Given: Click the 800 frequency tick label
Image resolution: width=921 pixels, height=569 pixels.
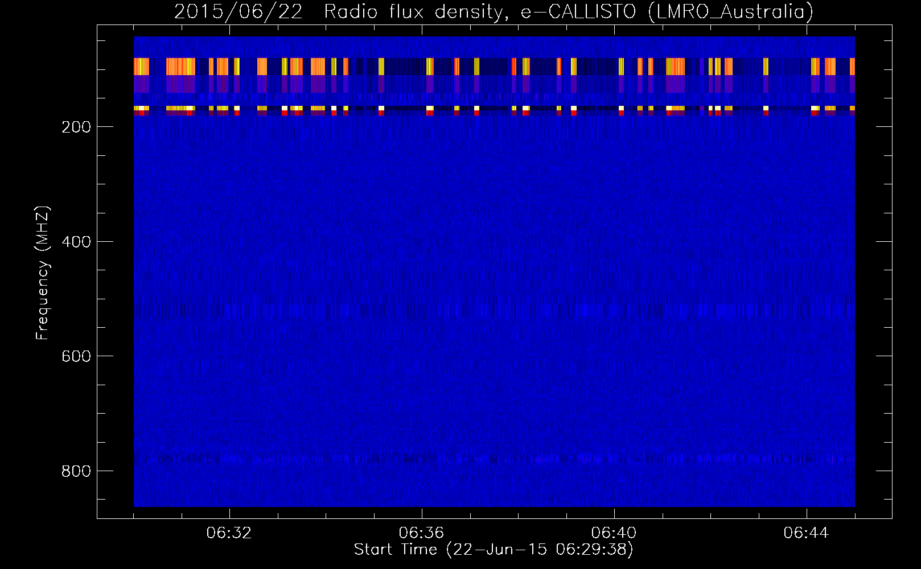Looking at the screenshot, I should pyautogui.click(x=76, y=471).
